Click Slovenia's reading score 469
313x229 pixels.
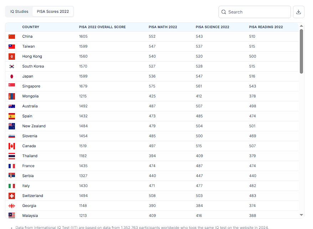[x=252, y=136]
